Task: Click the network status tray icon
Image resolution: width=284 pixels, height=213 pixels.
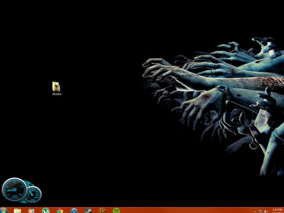Action: 260,211
